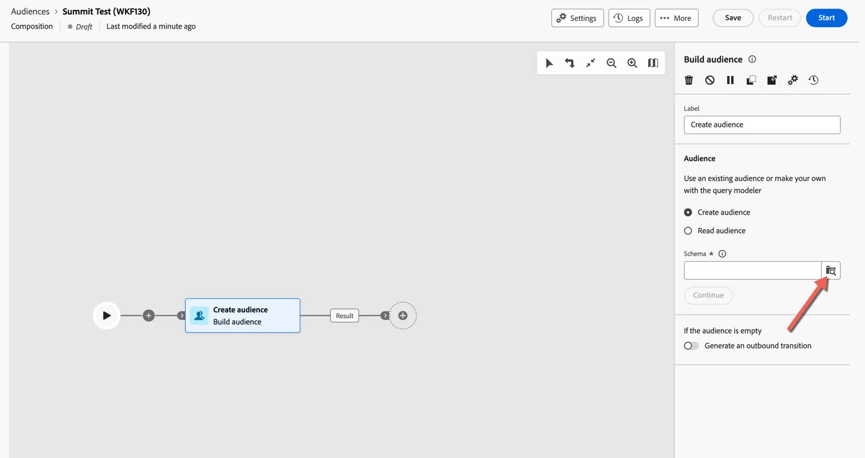Start the composition
This screenshot has height=458, width=865.
[826, 18]
